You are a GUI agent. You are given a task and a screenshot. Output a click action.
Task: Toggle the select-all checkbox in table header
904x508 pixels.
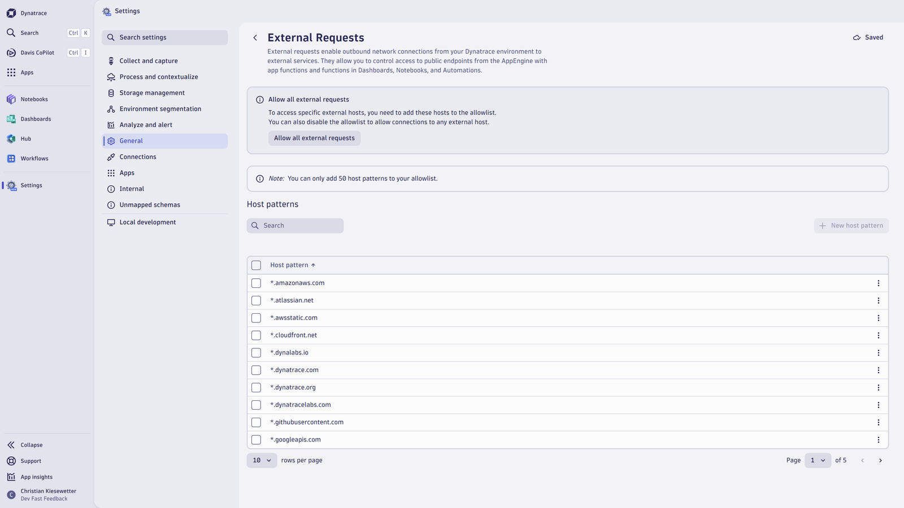(257, 265)
